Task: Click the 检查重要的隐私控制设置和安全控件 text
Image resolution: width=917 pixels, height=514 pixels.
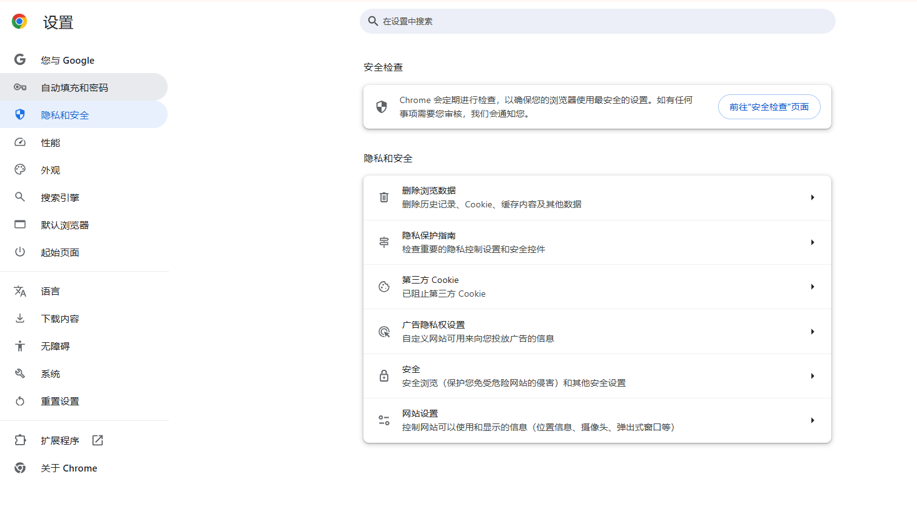Action: 474,249
